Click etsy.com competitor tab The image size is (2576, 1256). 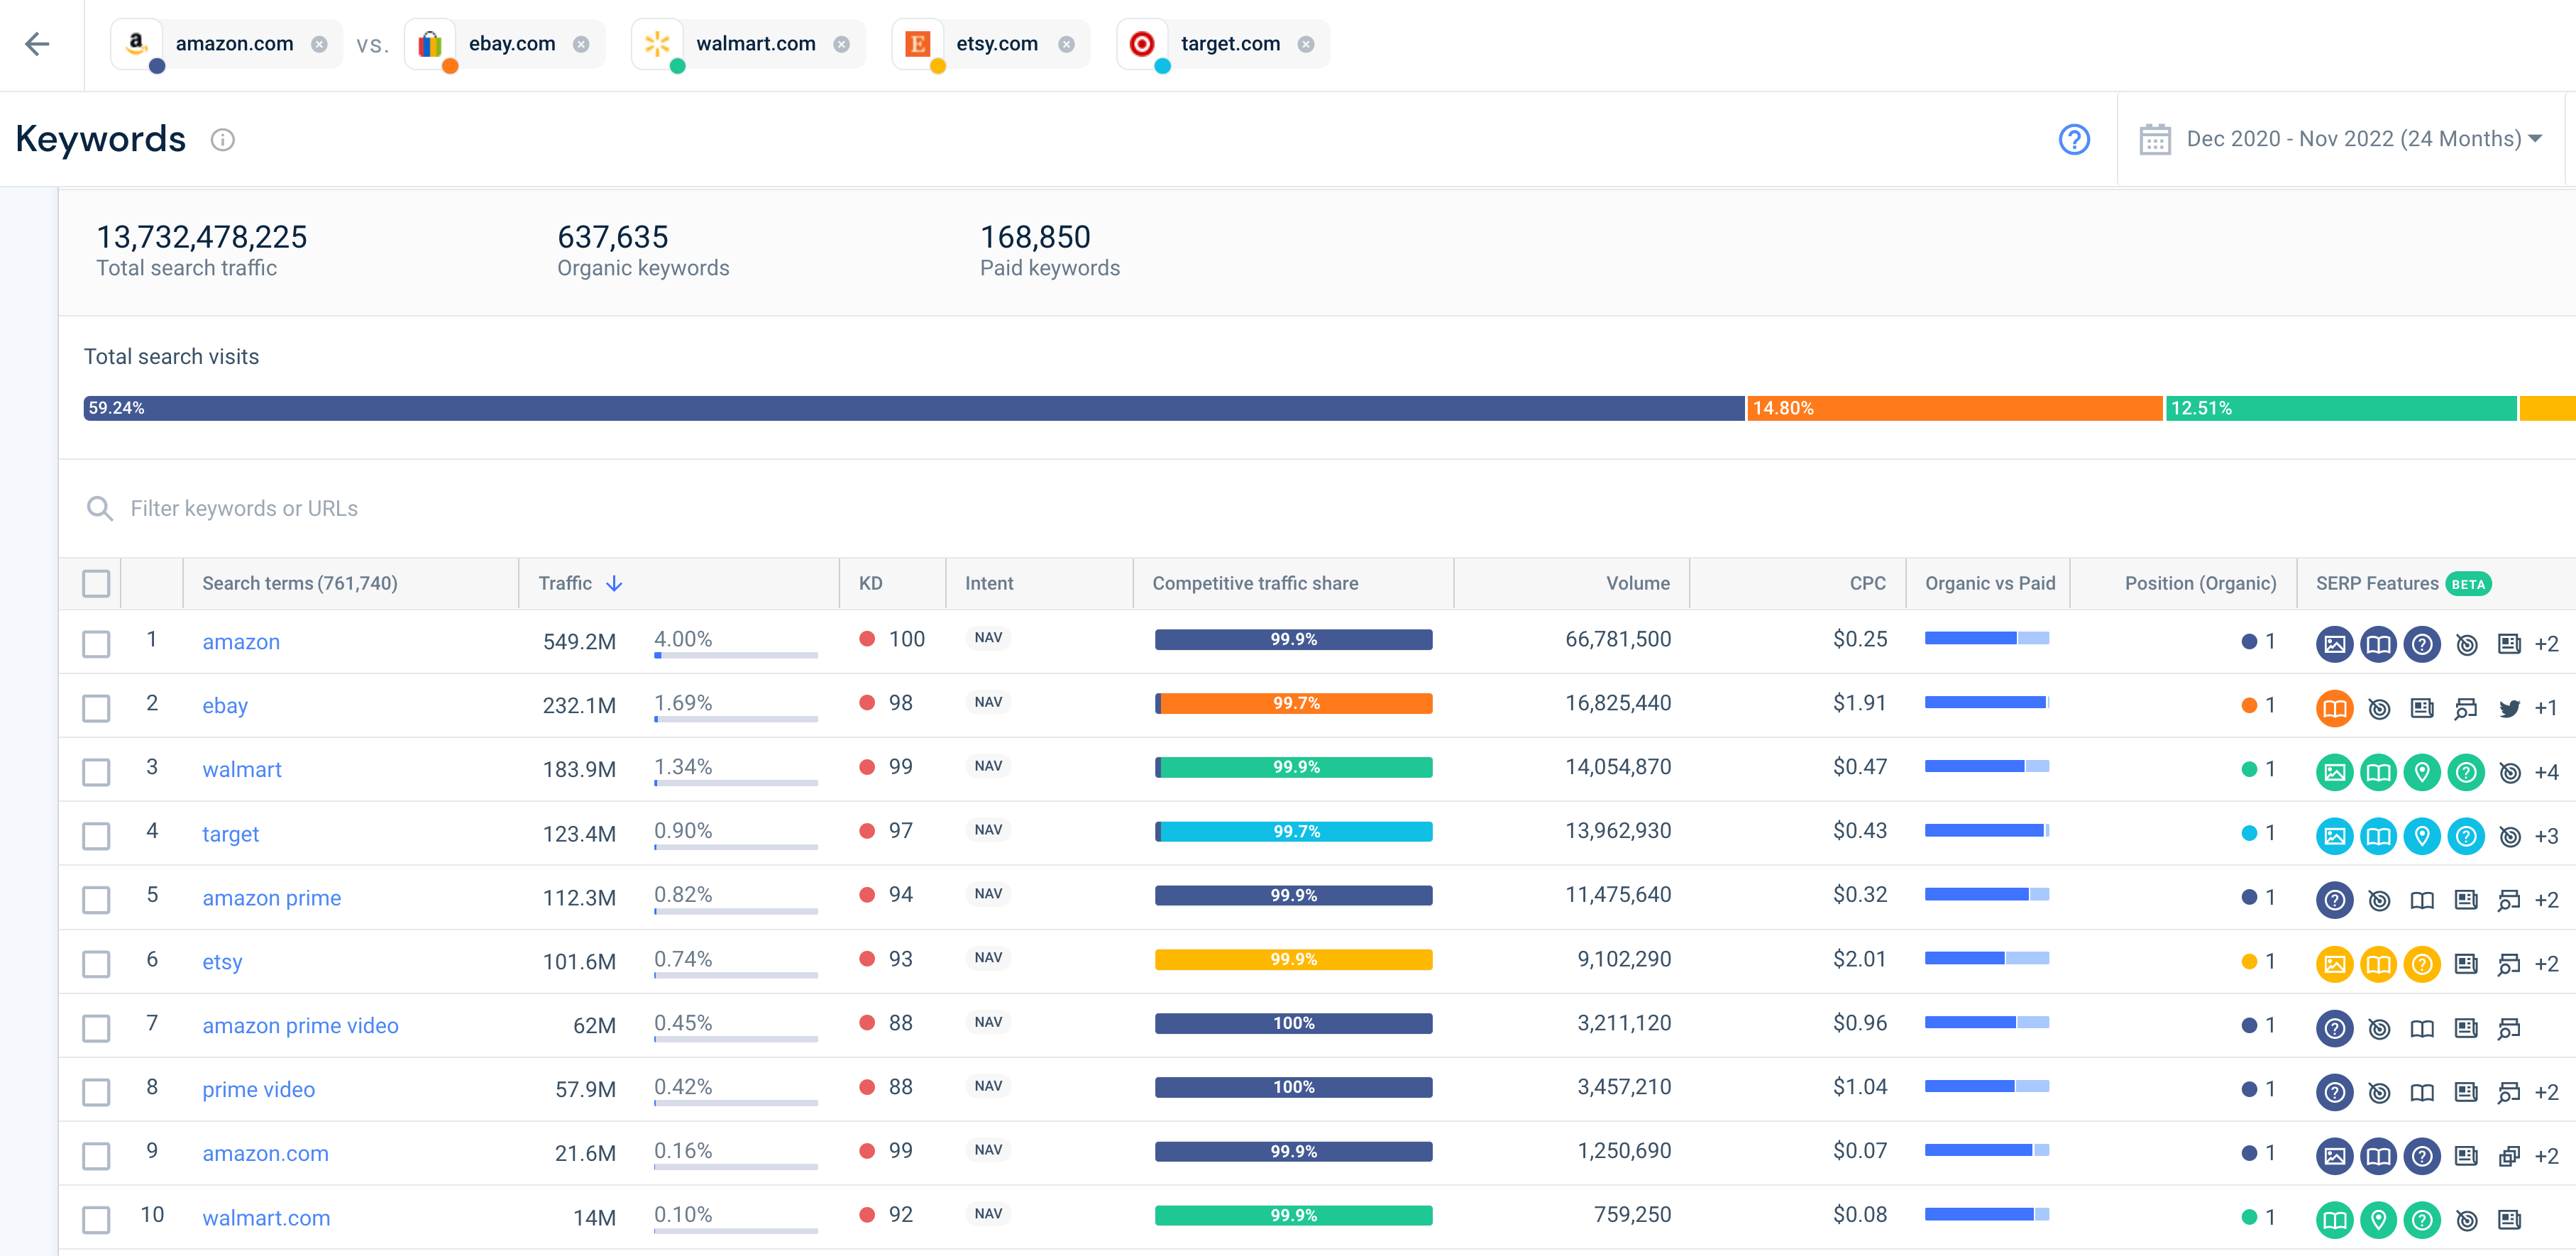coord(990,44)
